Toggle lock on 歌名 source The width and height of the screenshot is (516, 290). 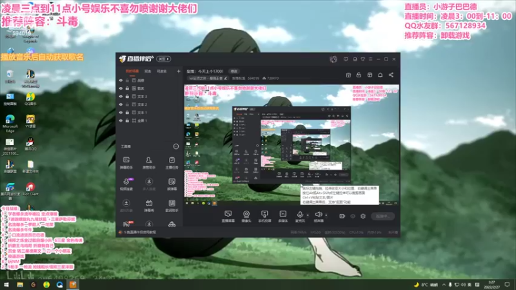click(127, 88)
